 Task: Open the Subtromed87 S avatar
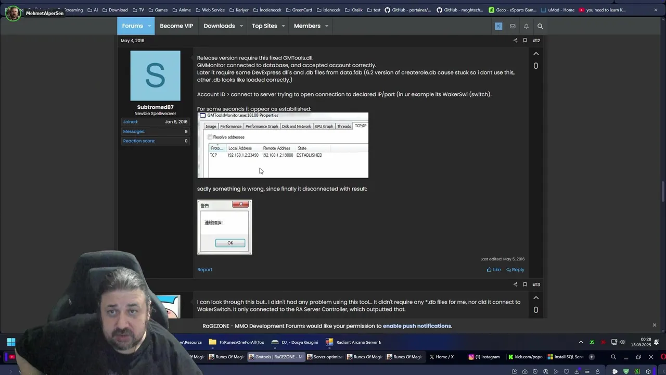(x=155, y=76)
